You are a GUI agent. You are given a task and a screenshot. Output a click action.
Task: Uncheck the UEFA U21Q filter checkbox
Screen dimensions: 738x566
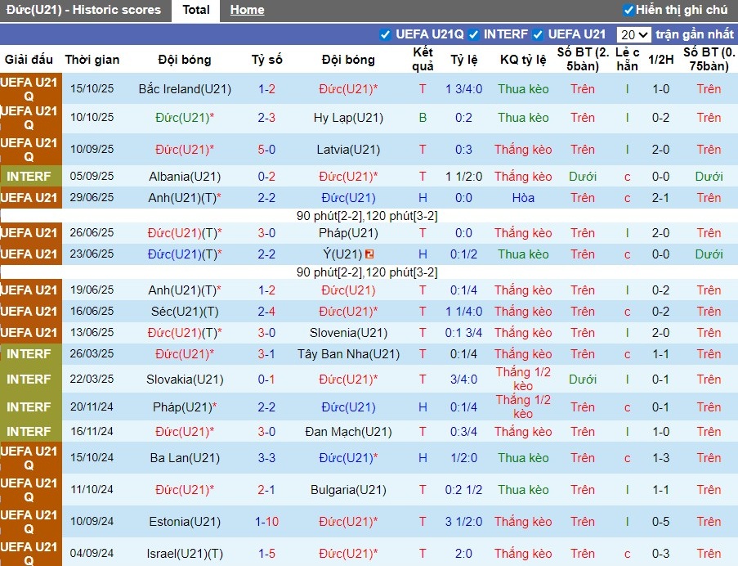click(x=386, y=34)
